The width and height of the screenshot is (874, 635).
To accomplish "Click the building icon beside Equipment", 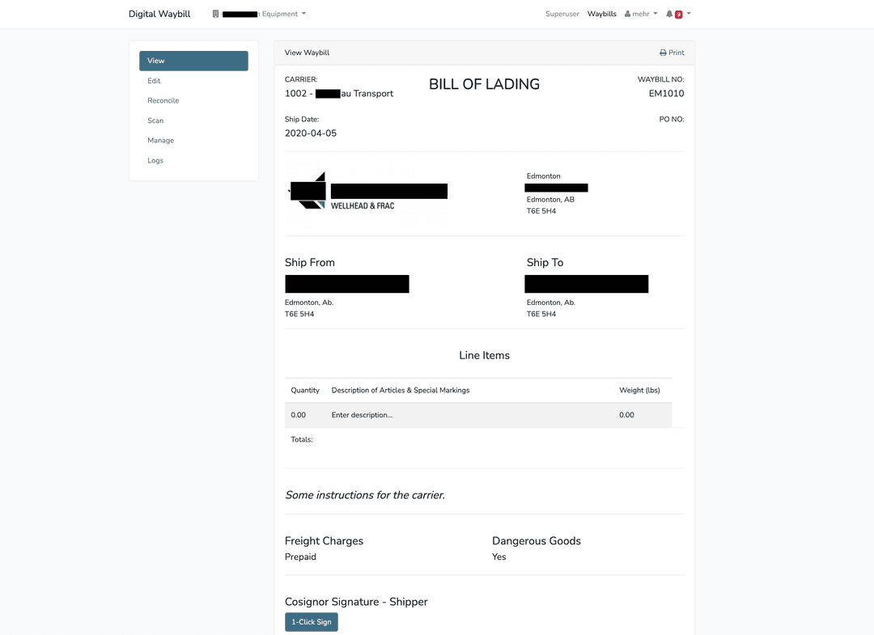I will (x=216, y=14).
